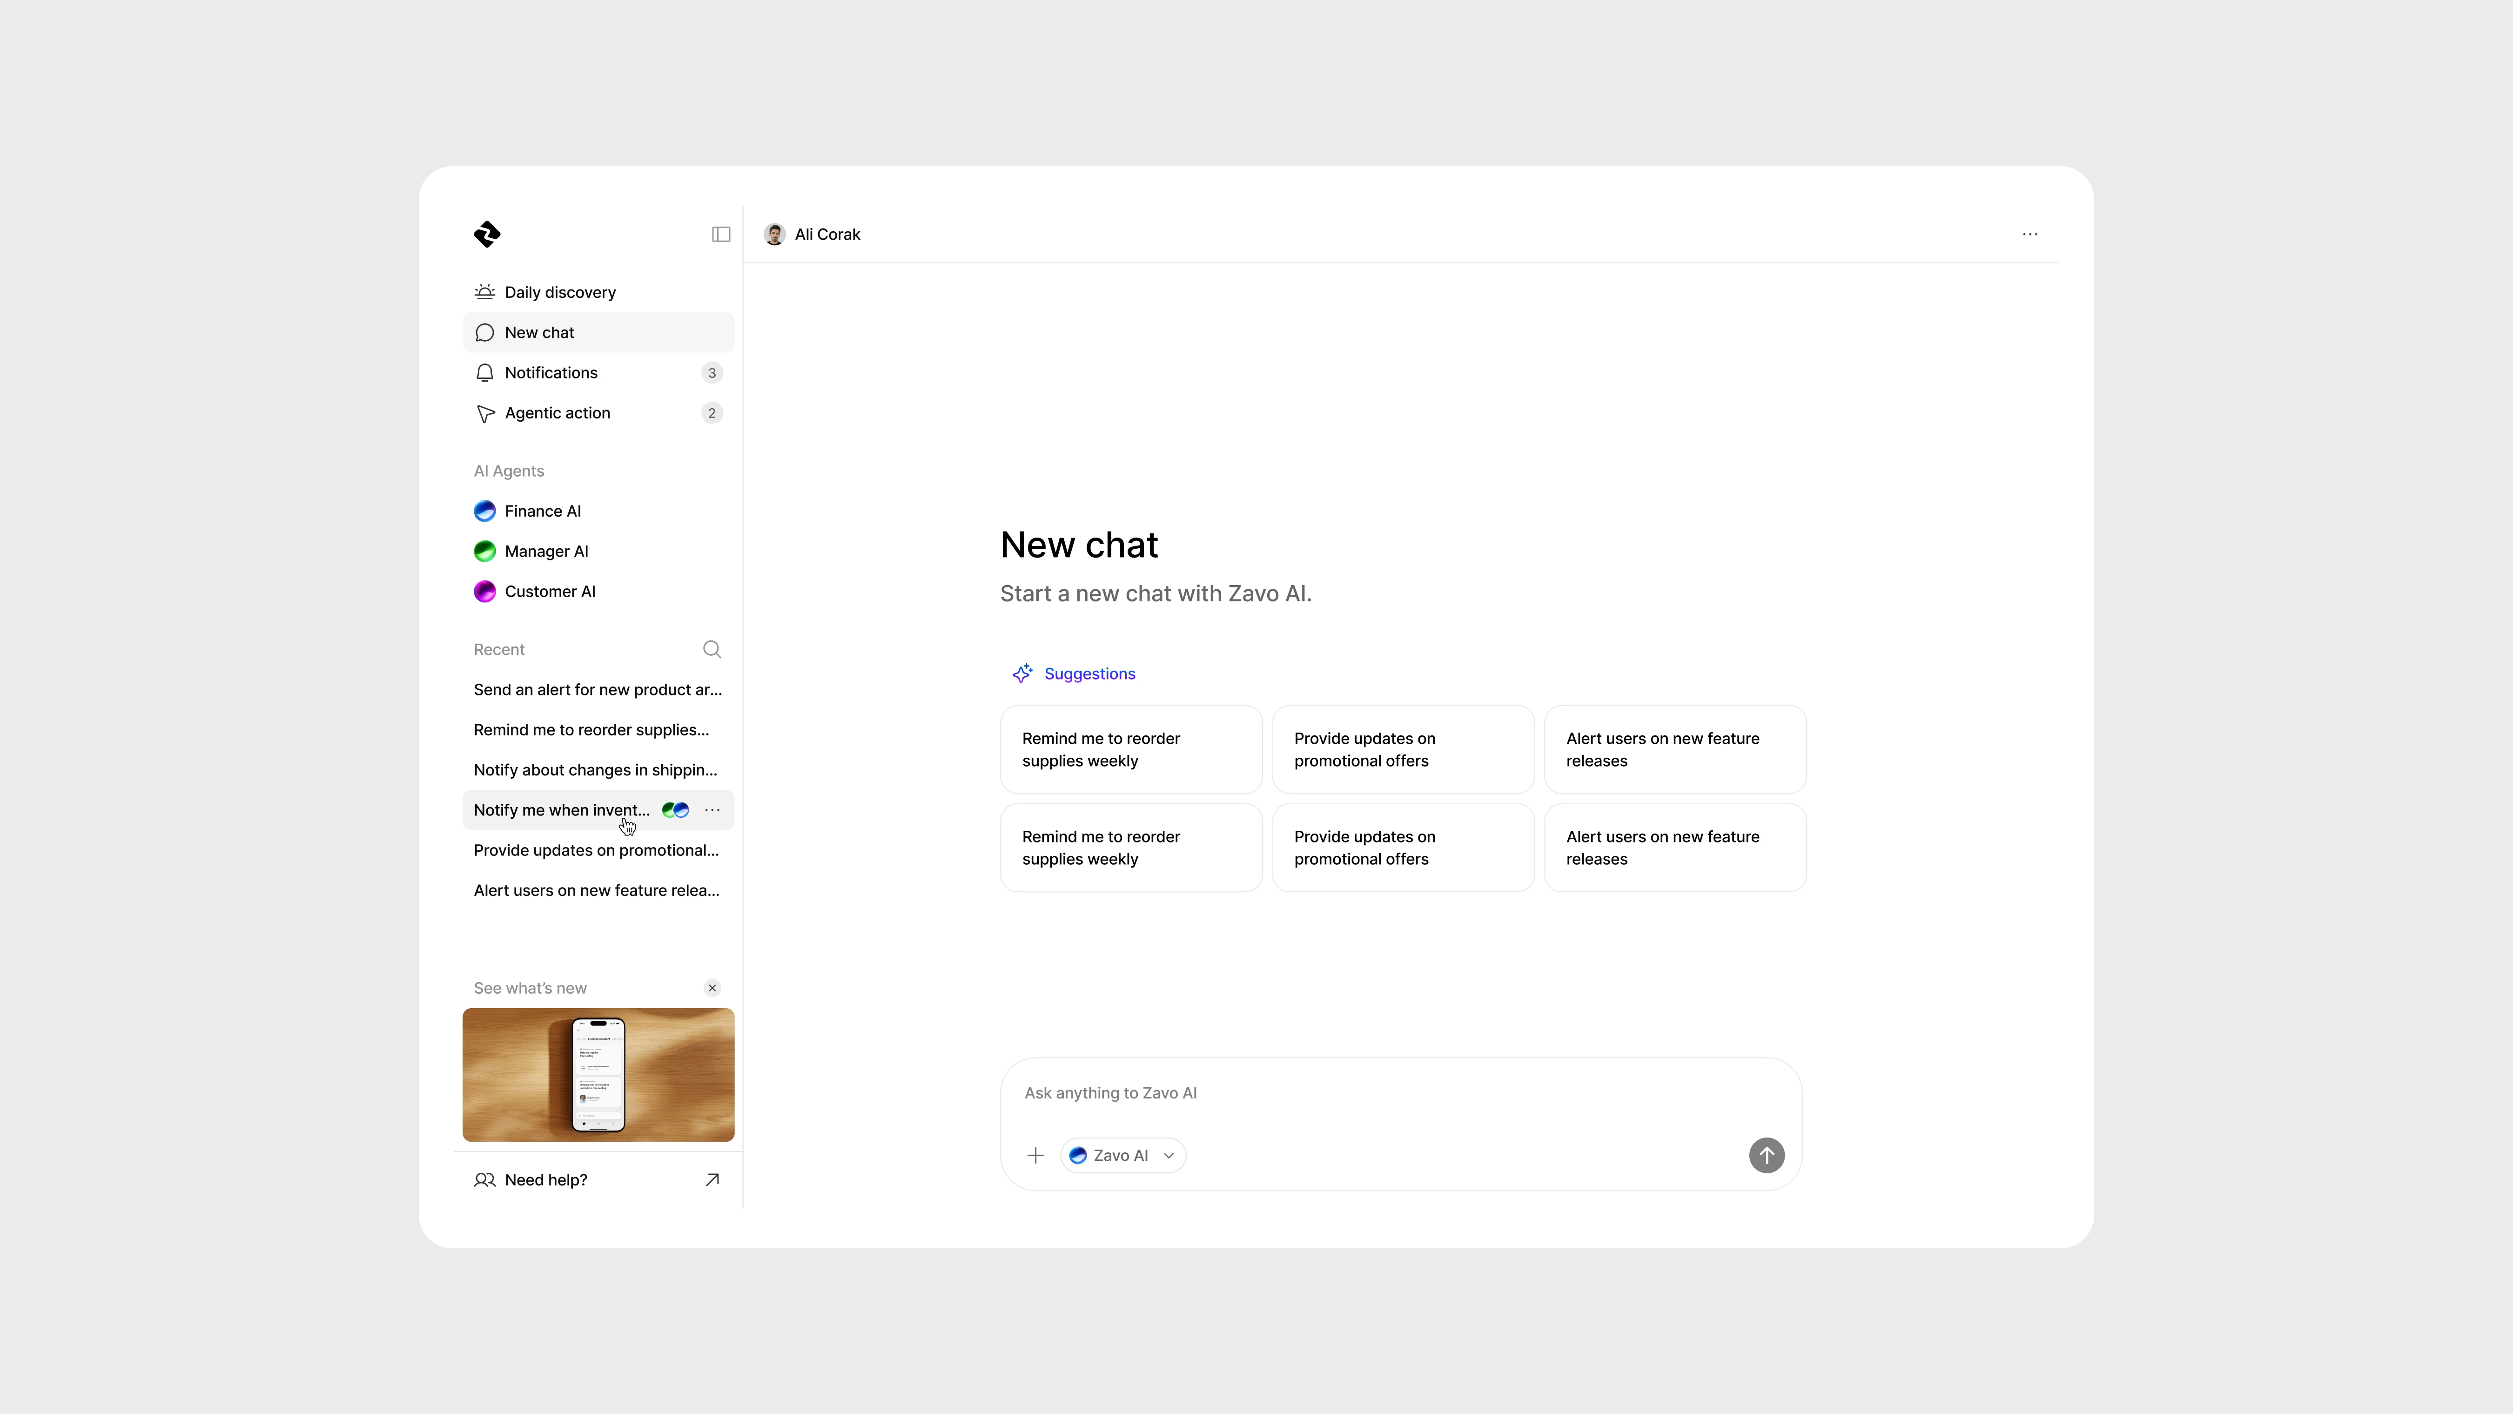This screenshot has height=1414, width=2513.
Task: Click the Zavo logo icon
Action: 487,234
